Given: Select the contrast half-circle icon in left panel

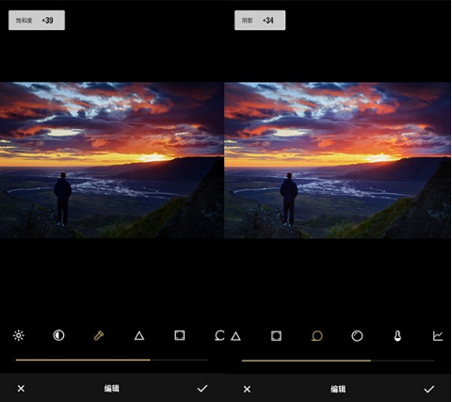Looking at the screenshot, I should tap(58, 335).
